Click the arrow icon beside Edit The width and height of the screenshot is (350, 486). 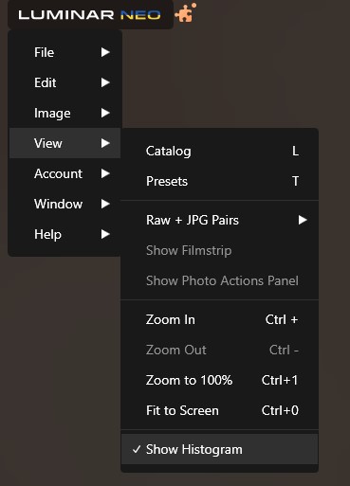pos(105,82)
